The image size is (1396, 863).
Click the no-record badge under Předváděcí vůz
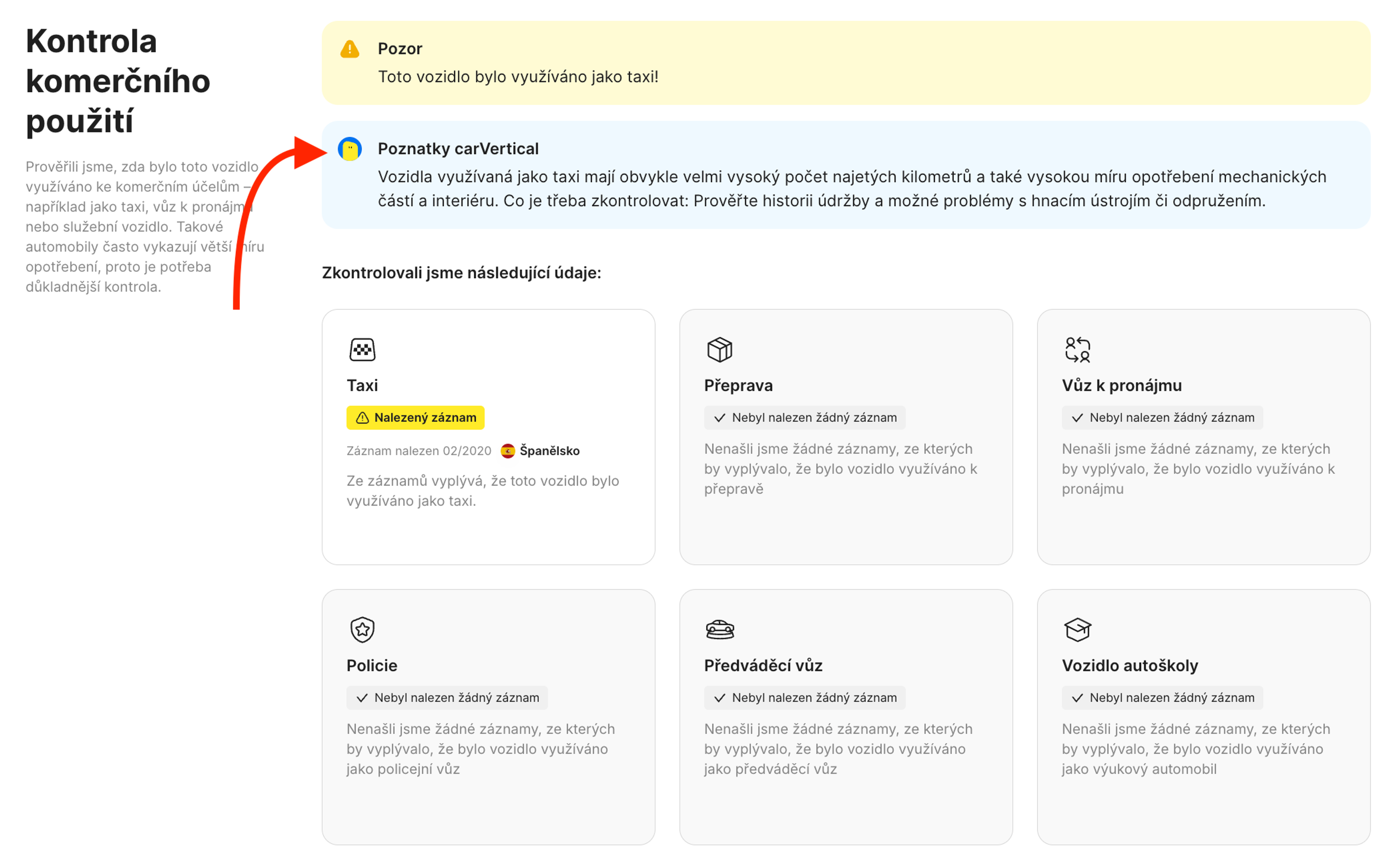804,697
